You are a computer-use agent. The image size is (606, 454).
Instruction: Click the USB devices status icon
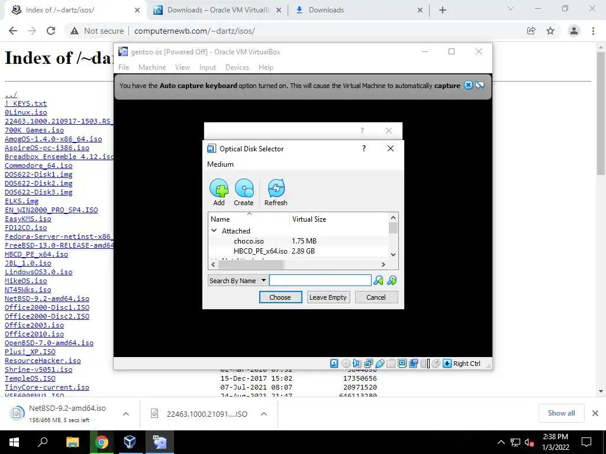379,364
